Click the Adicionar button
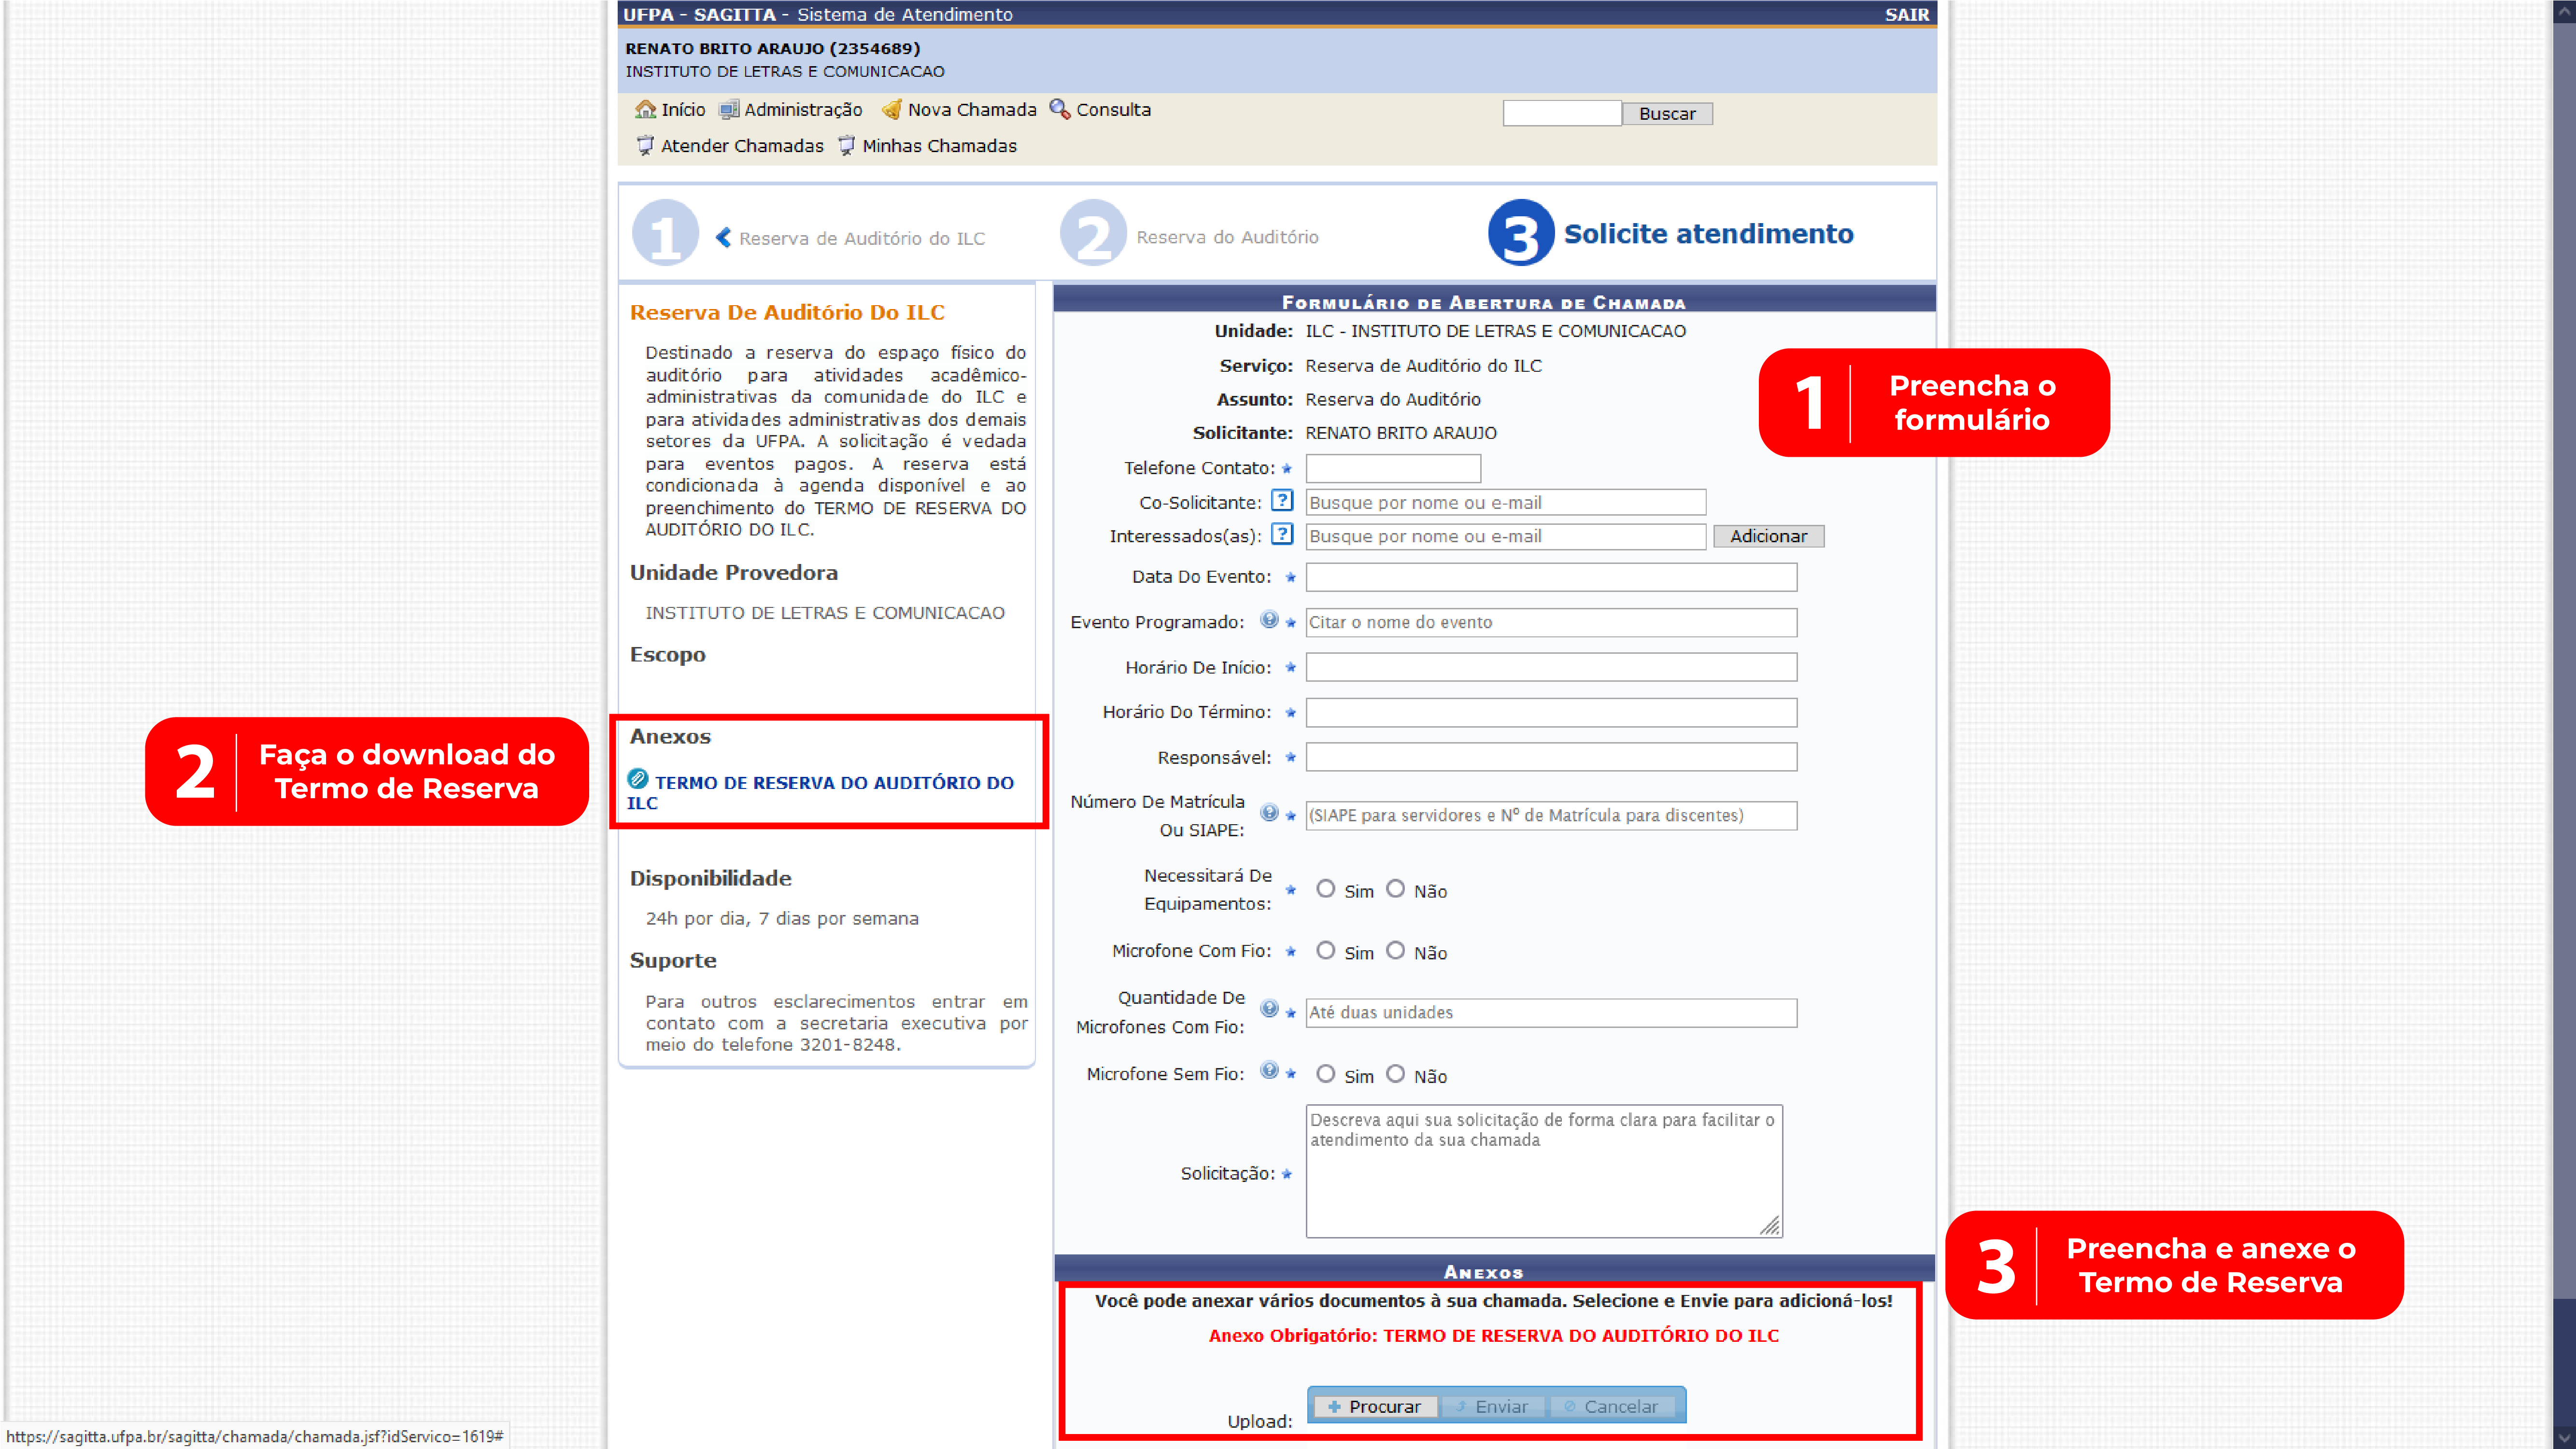2576x1449 pixels. [x=1768, y=536]
